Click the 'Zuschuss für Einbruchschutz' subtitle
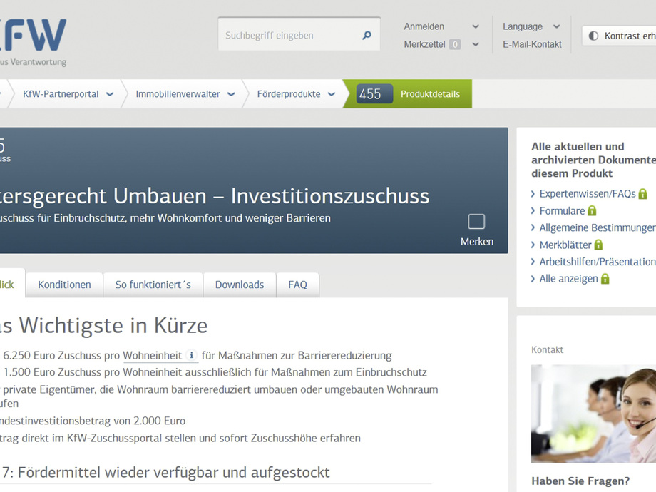The height and width of the screenshot is (492, 656). coord(165,218)
